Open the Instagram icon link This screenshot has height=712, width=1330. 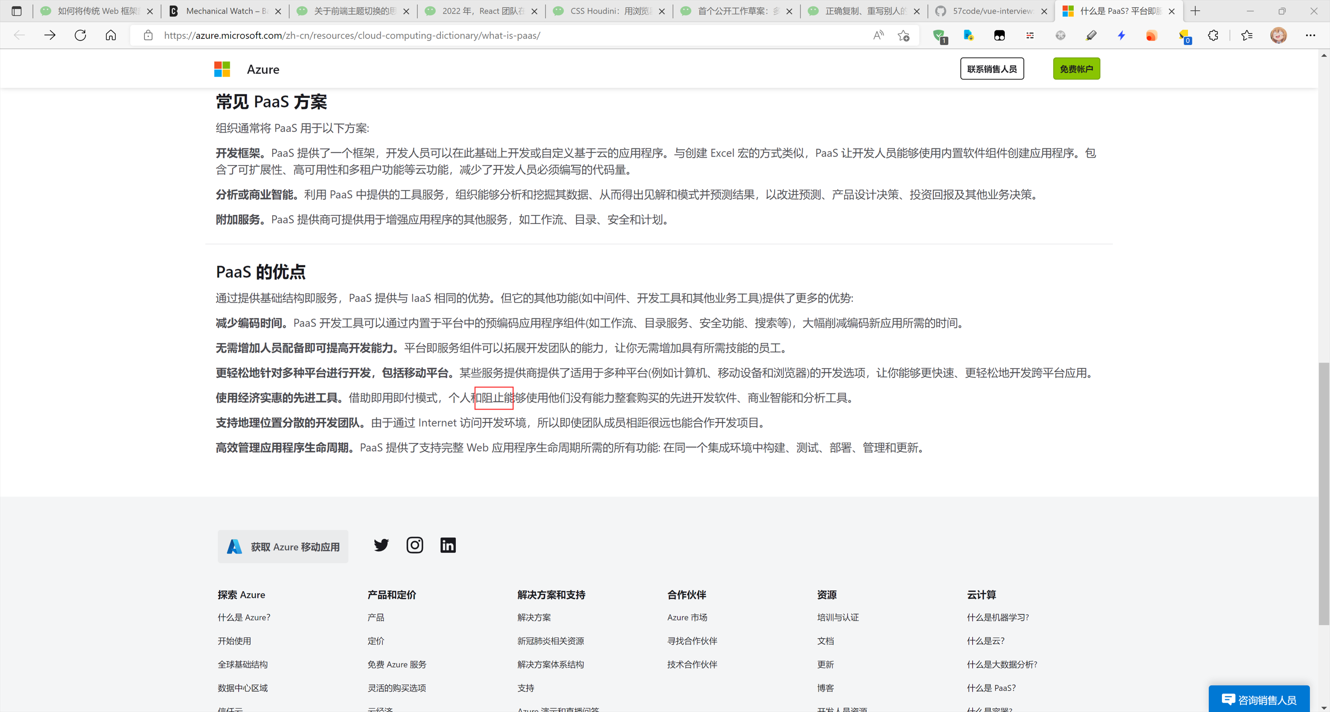(415, 545)
